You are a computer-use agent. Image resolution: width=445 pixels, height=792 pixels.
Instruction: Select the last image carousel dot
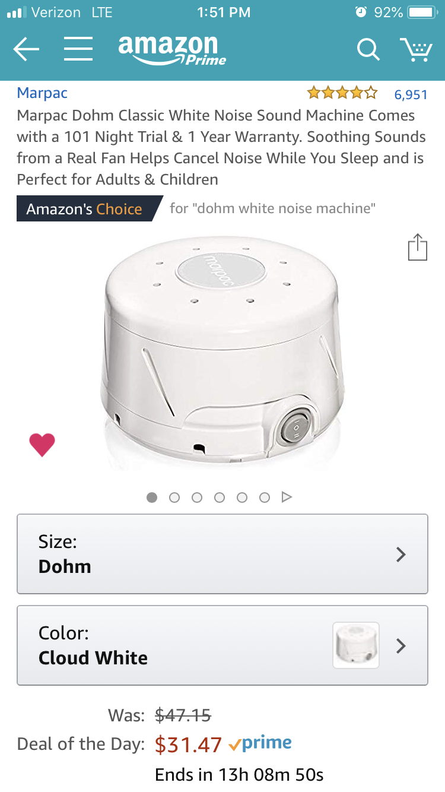265,497
